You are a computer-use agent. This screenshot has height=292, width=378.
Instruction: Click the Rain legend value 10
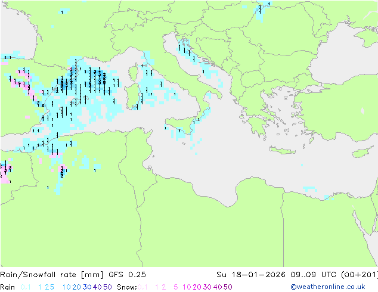pos(66,287)
